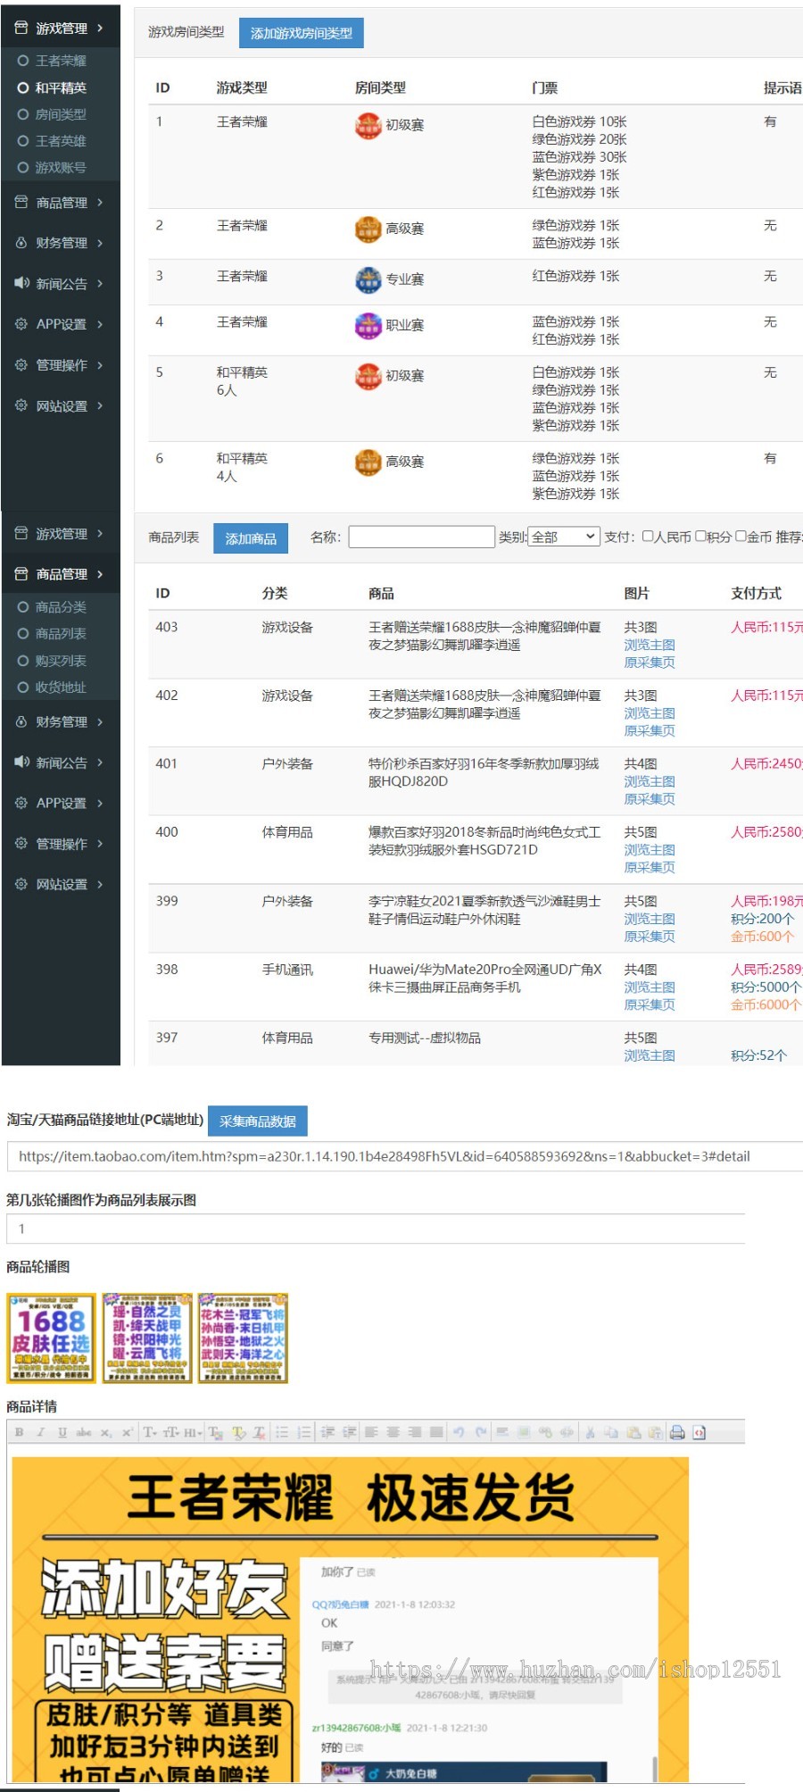
Task: Pick font color in the editor toolbar
Action: pyautogui.click(x=216, y=1432)
